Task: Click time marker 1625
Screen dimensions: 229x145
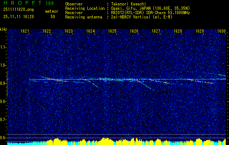Action: coord(112,31)
